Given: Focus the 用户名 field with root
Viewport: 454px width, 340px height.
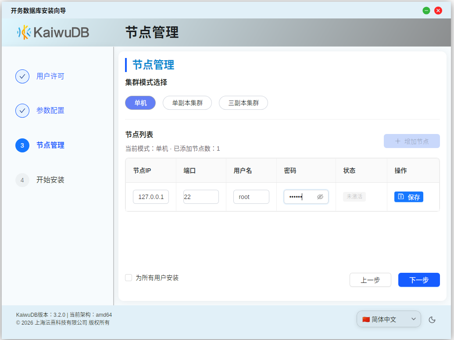Looking at the screenshot, I should (251, 197).
